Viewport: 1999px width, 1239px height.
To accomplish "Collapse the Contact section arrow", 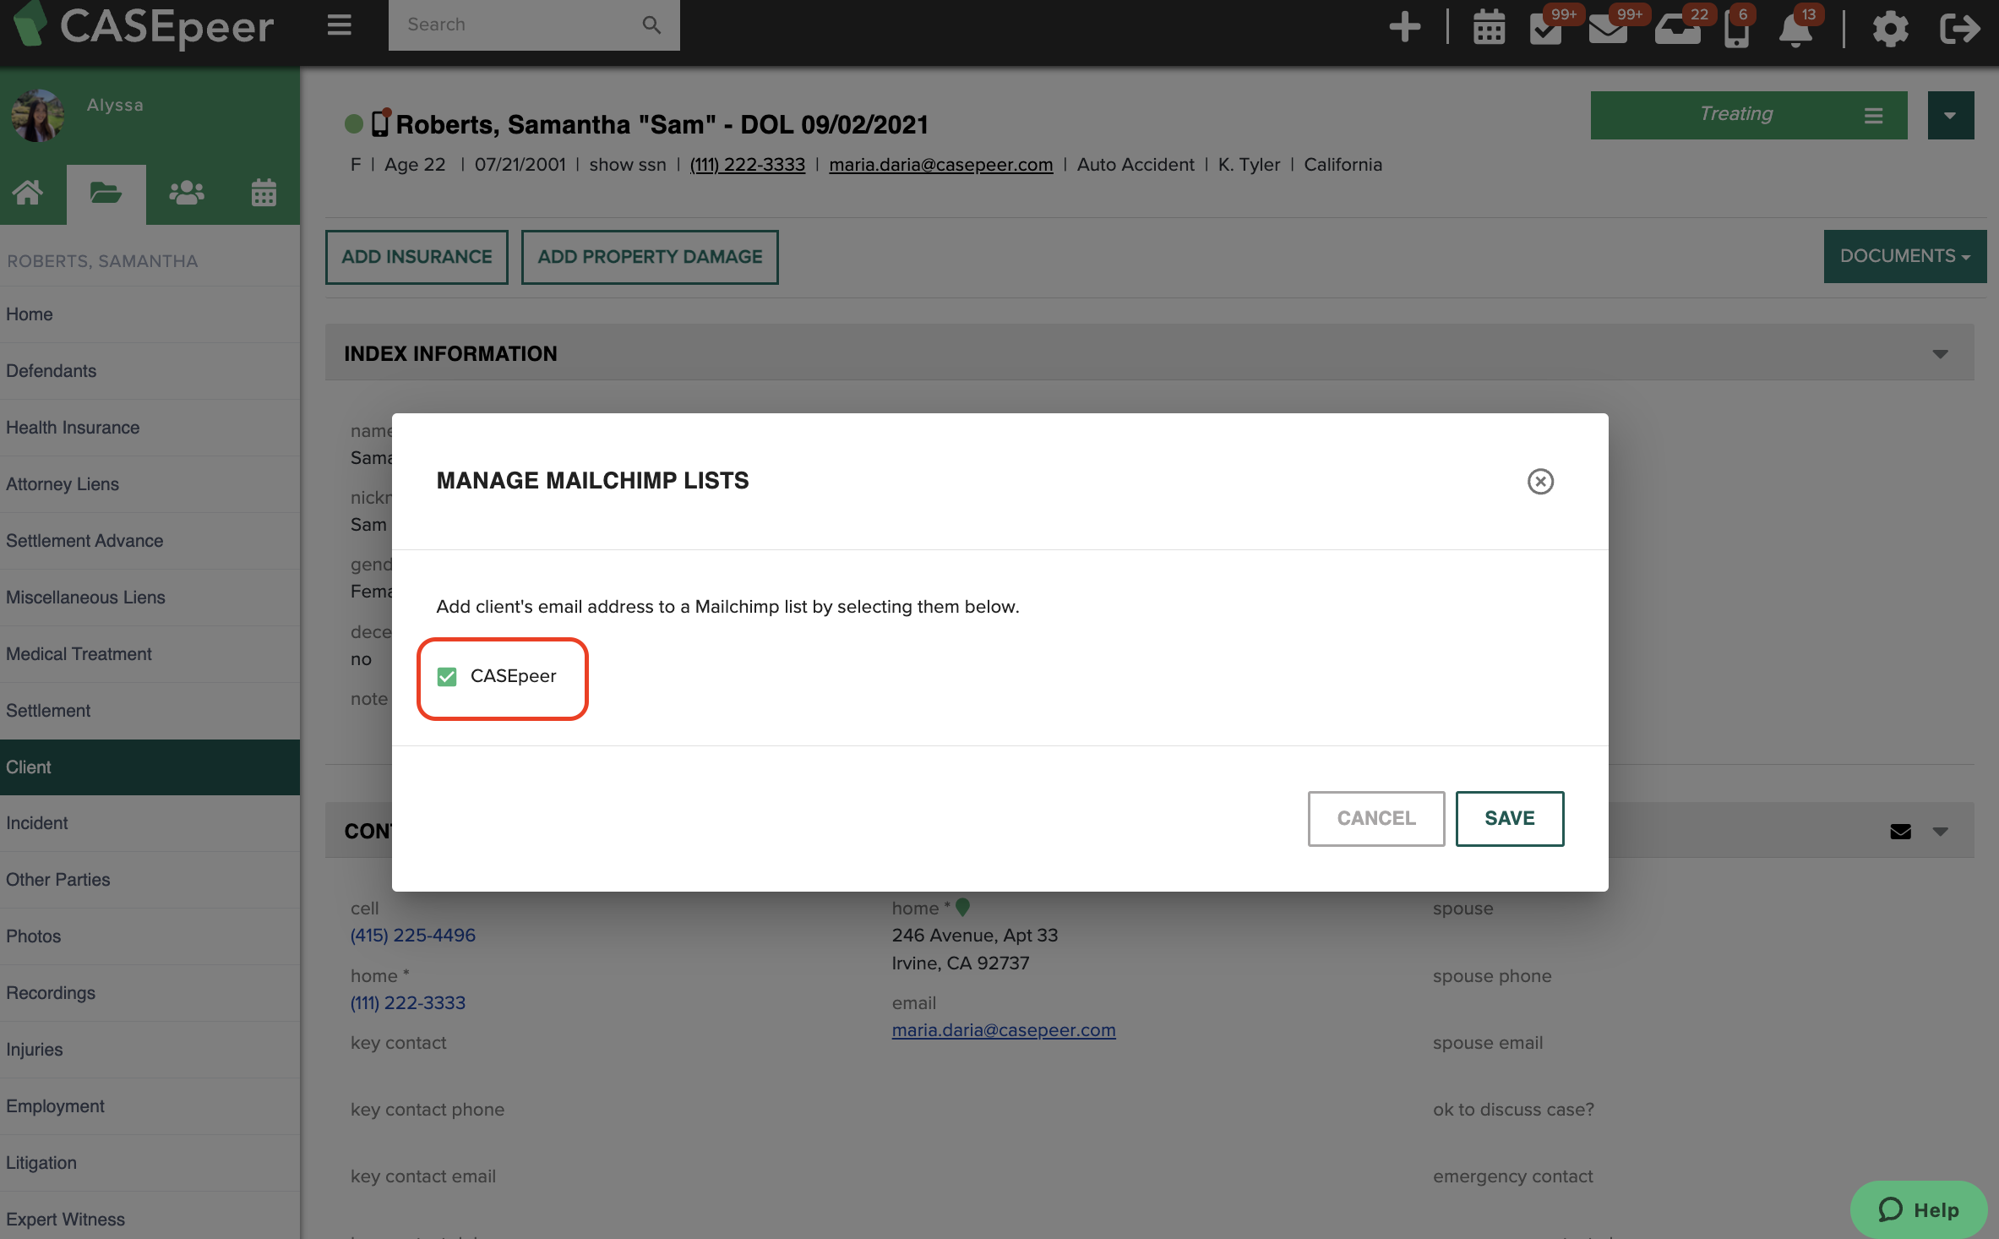I will (x=1940, y=832).
